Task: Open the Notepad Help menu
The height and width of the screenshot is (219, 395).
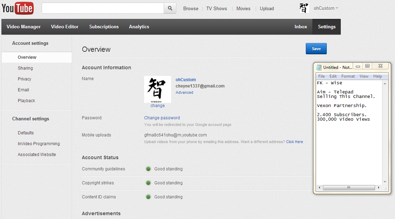Action: [x=378, y=76]
